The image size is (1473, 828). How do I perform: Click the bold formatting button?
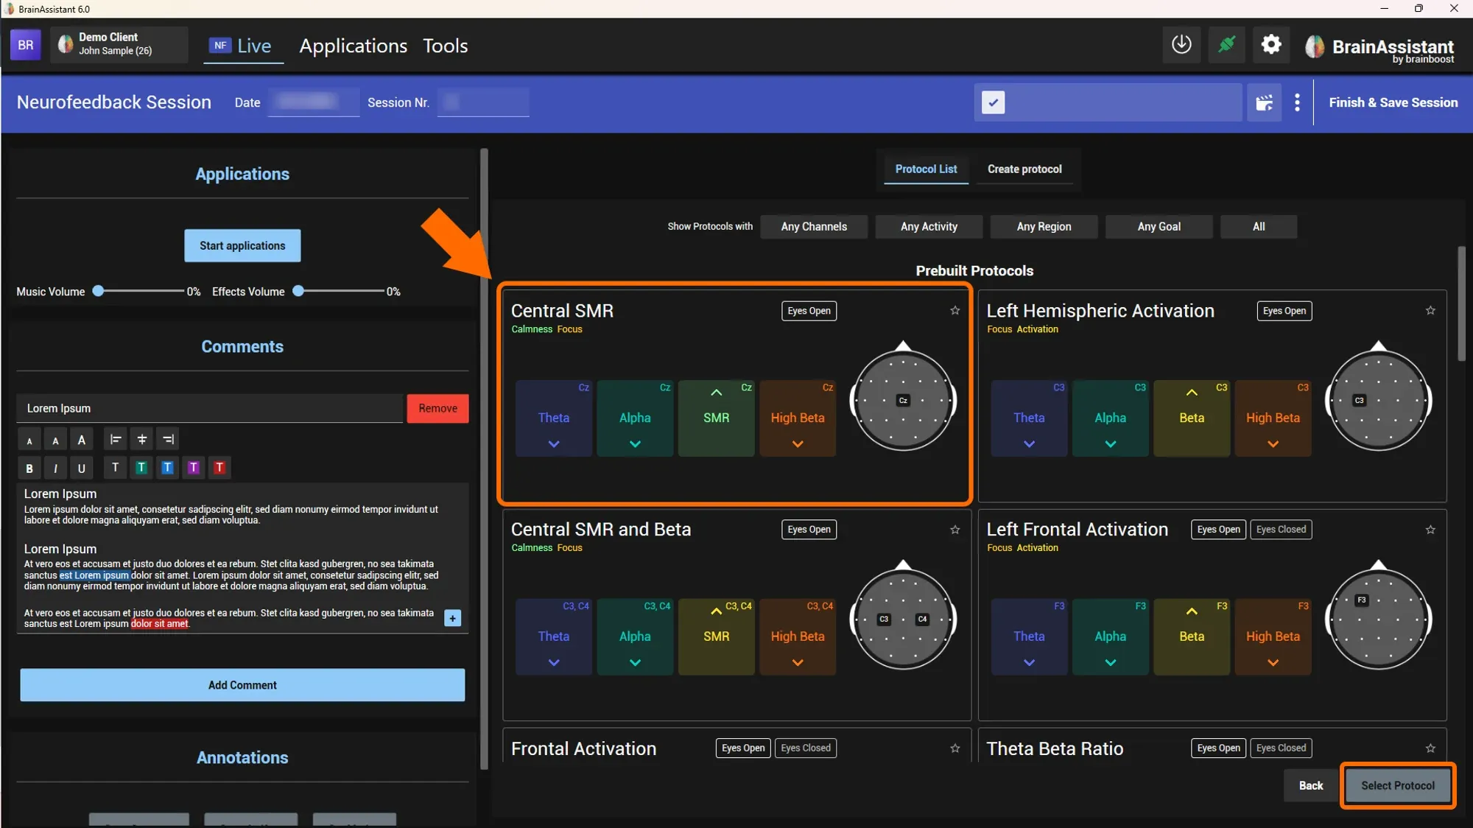(x=29, y=468)
